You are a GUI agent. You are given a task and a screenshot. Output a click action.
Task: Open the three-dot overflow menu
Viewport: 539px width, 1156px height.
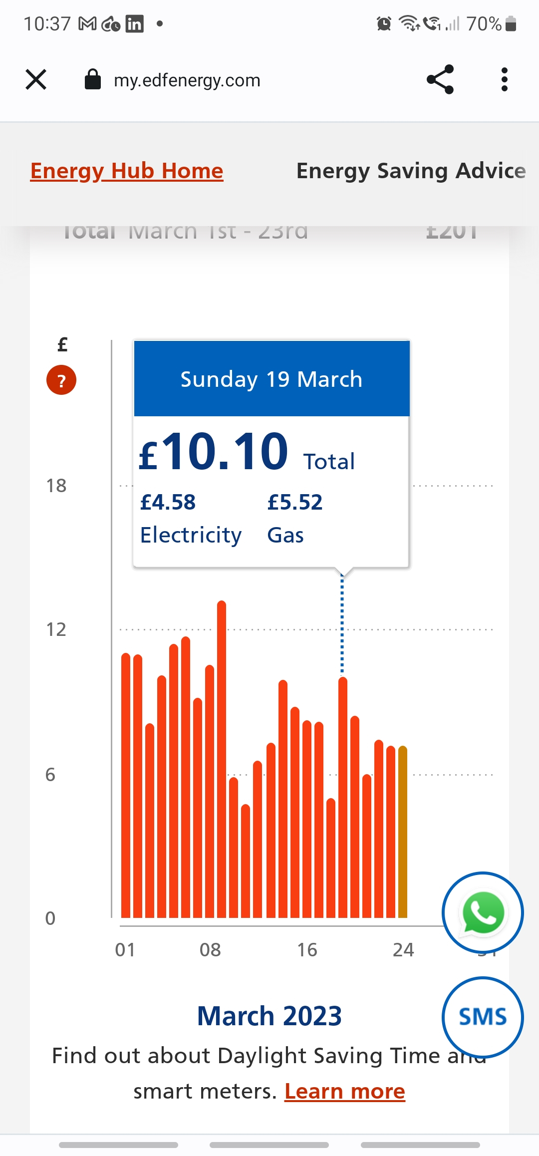505,80
